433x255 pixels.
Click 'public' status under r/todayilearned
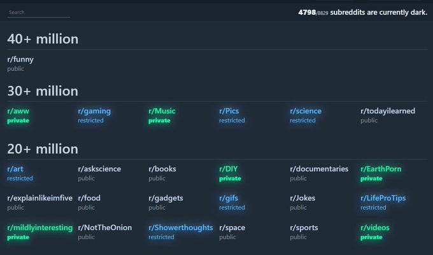(369, 121)
